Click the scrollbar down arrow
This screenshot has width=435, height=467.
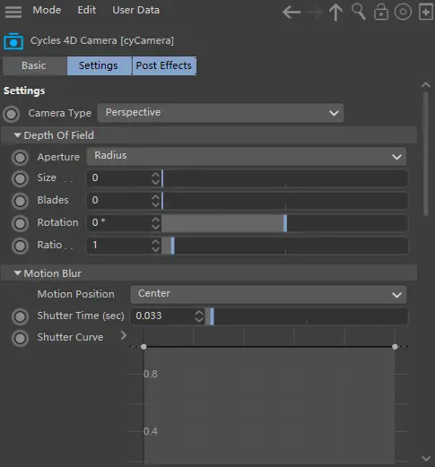426,458
